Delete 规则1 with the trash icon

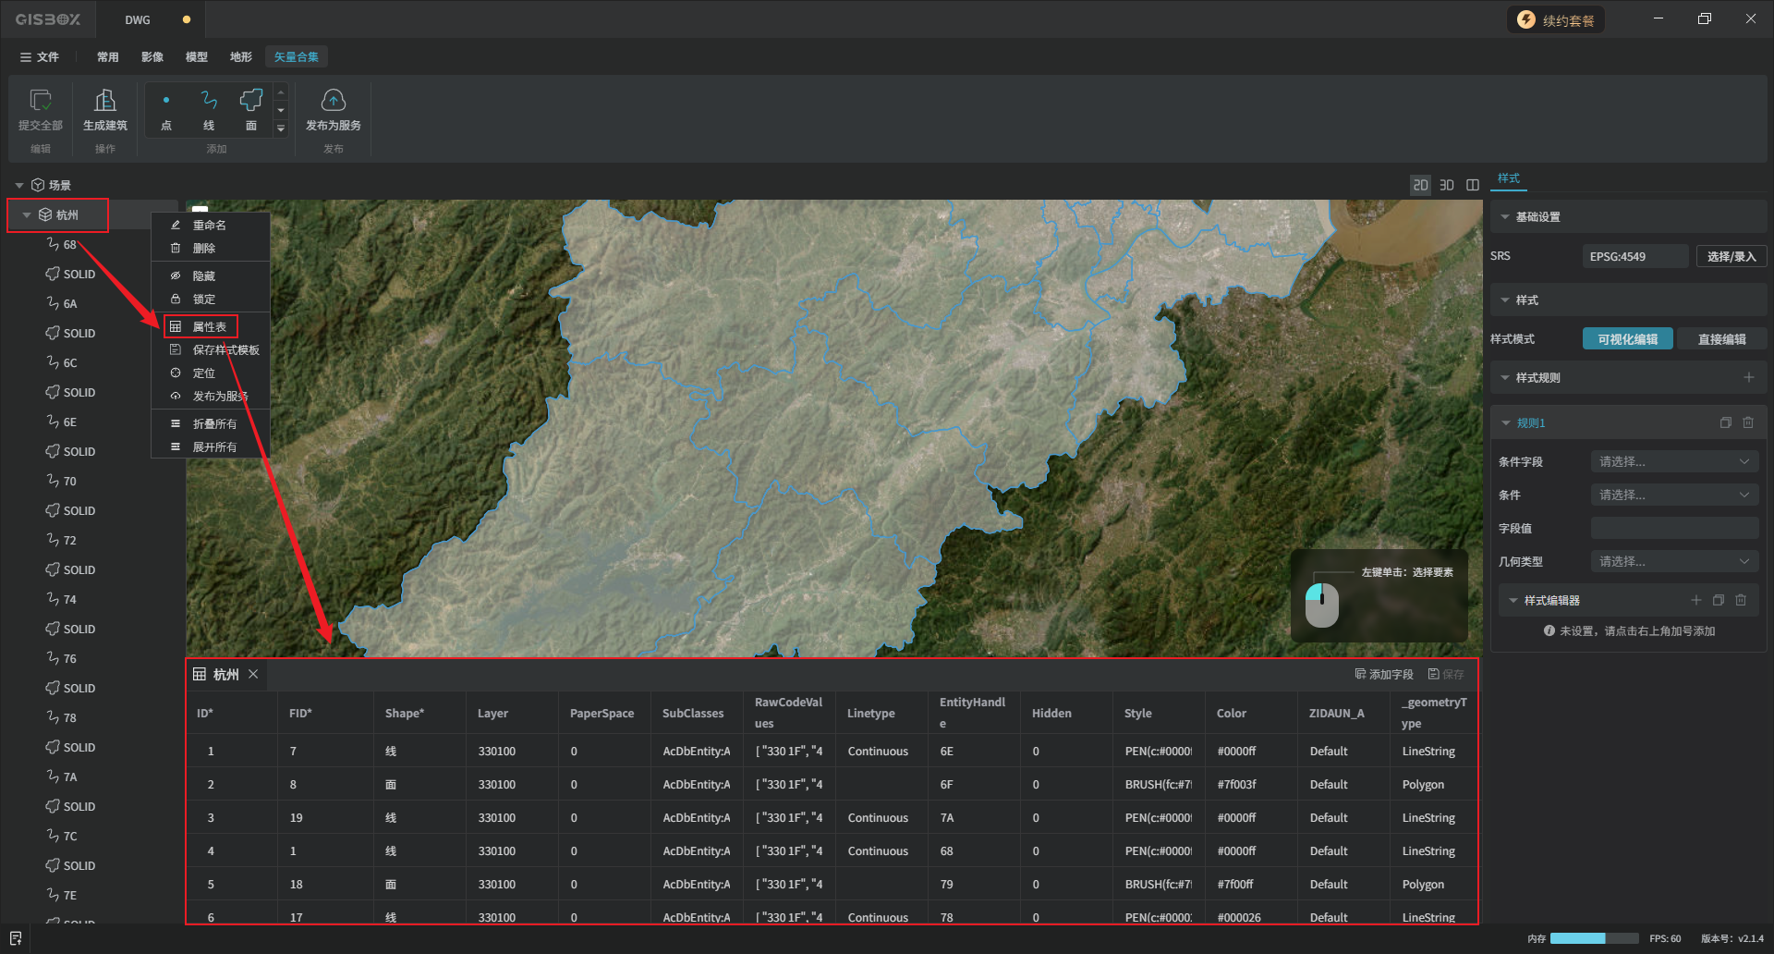(x=1748, y=422)
